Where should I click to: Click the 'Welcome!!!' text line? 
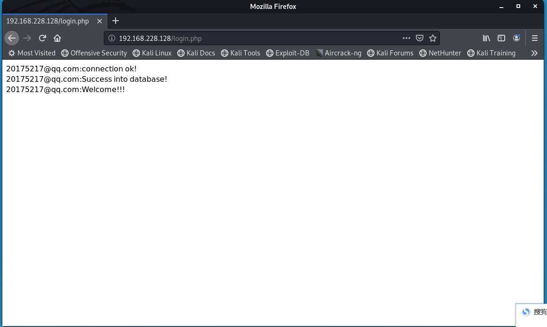tap(66, 90)
